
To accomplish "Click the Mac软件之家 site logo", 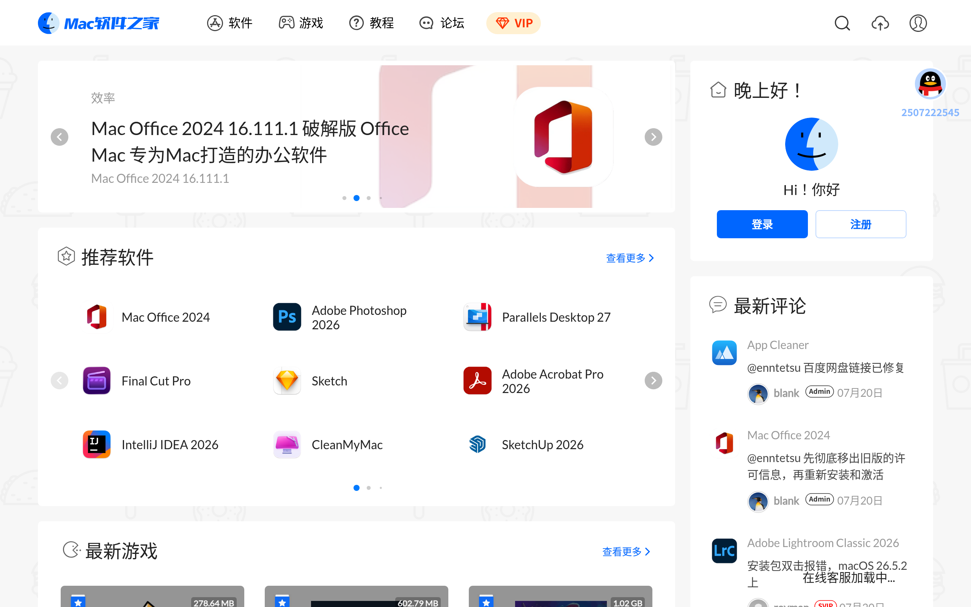I will point(99,23).
